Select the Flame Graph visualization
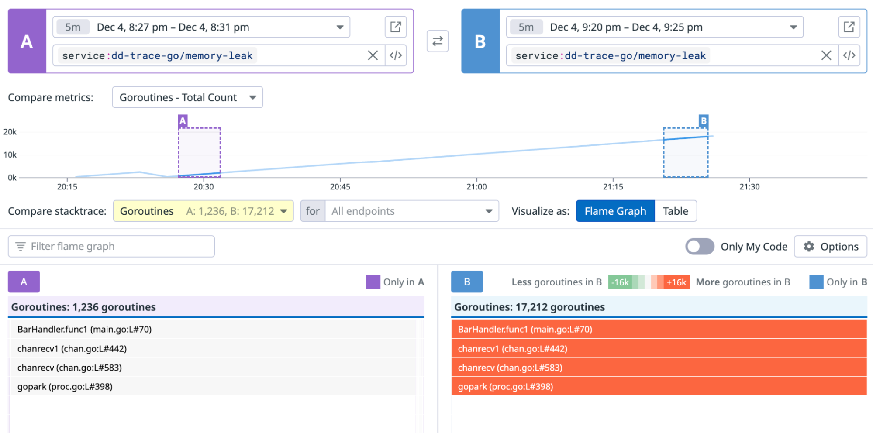873x433 pixels. click(x=615, y=211)
